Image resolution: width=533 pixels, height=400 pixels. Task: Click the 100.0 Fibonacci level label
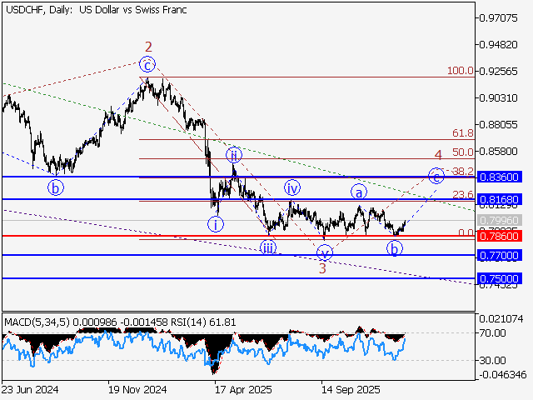click(460, 72)
